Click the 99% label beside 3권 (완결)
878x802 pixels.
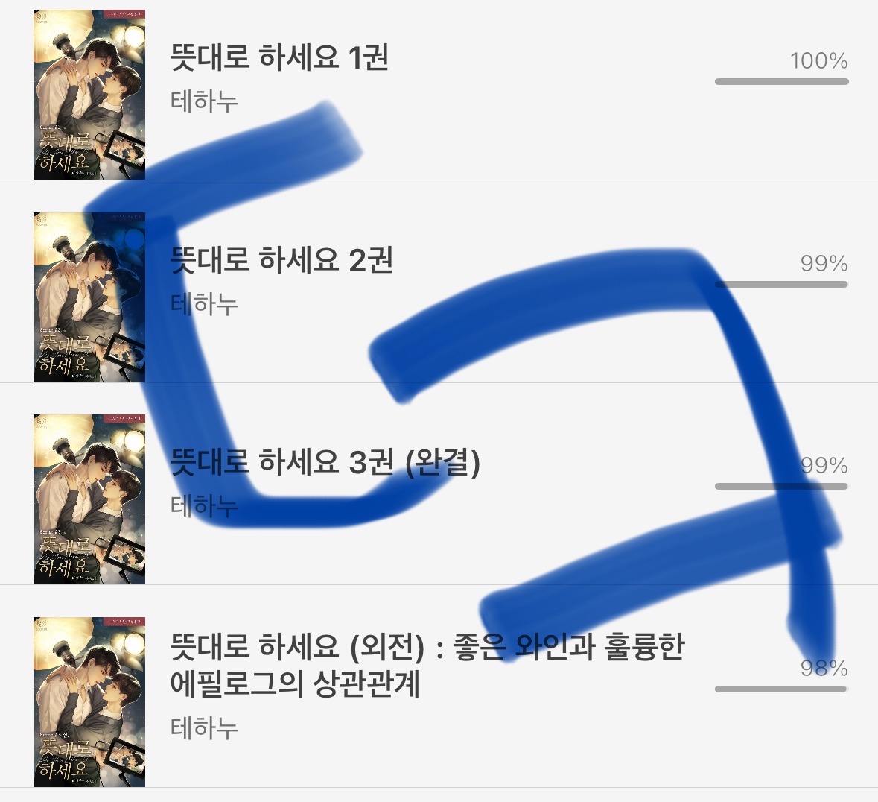[824, 465]
